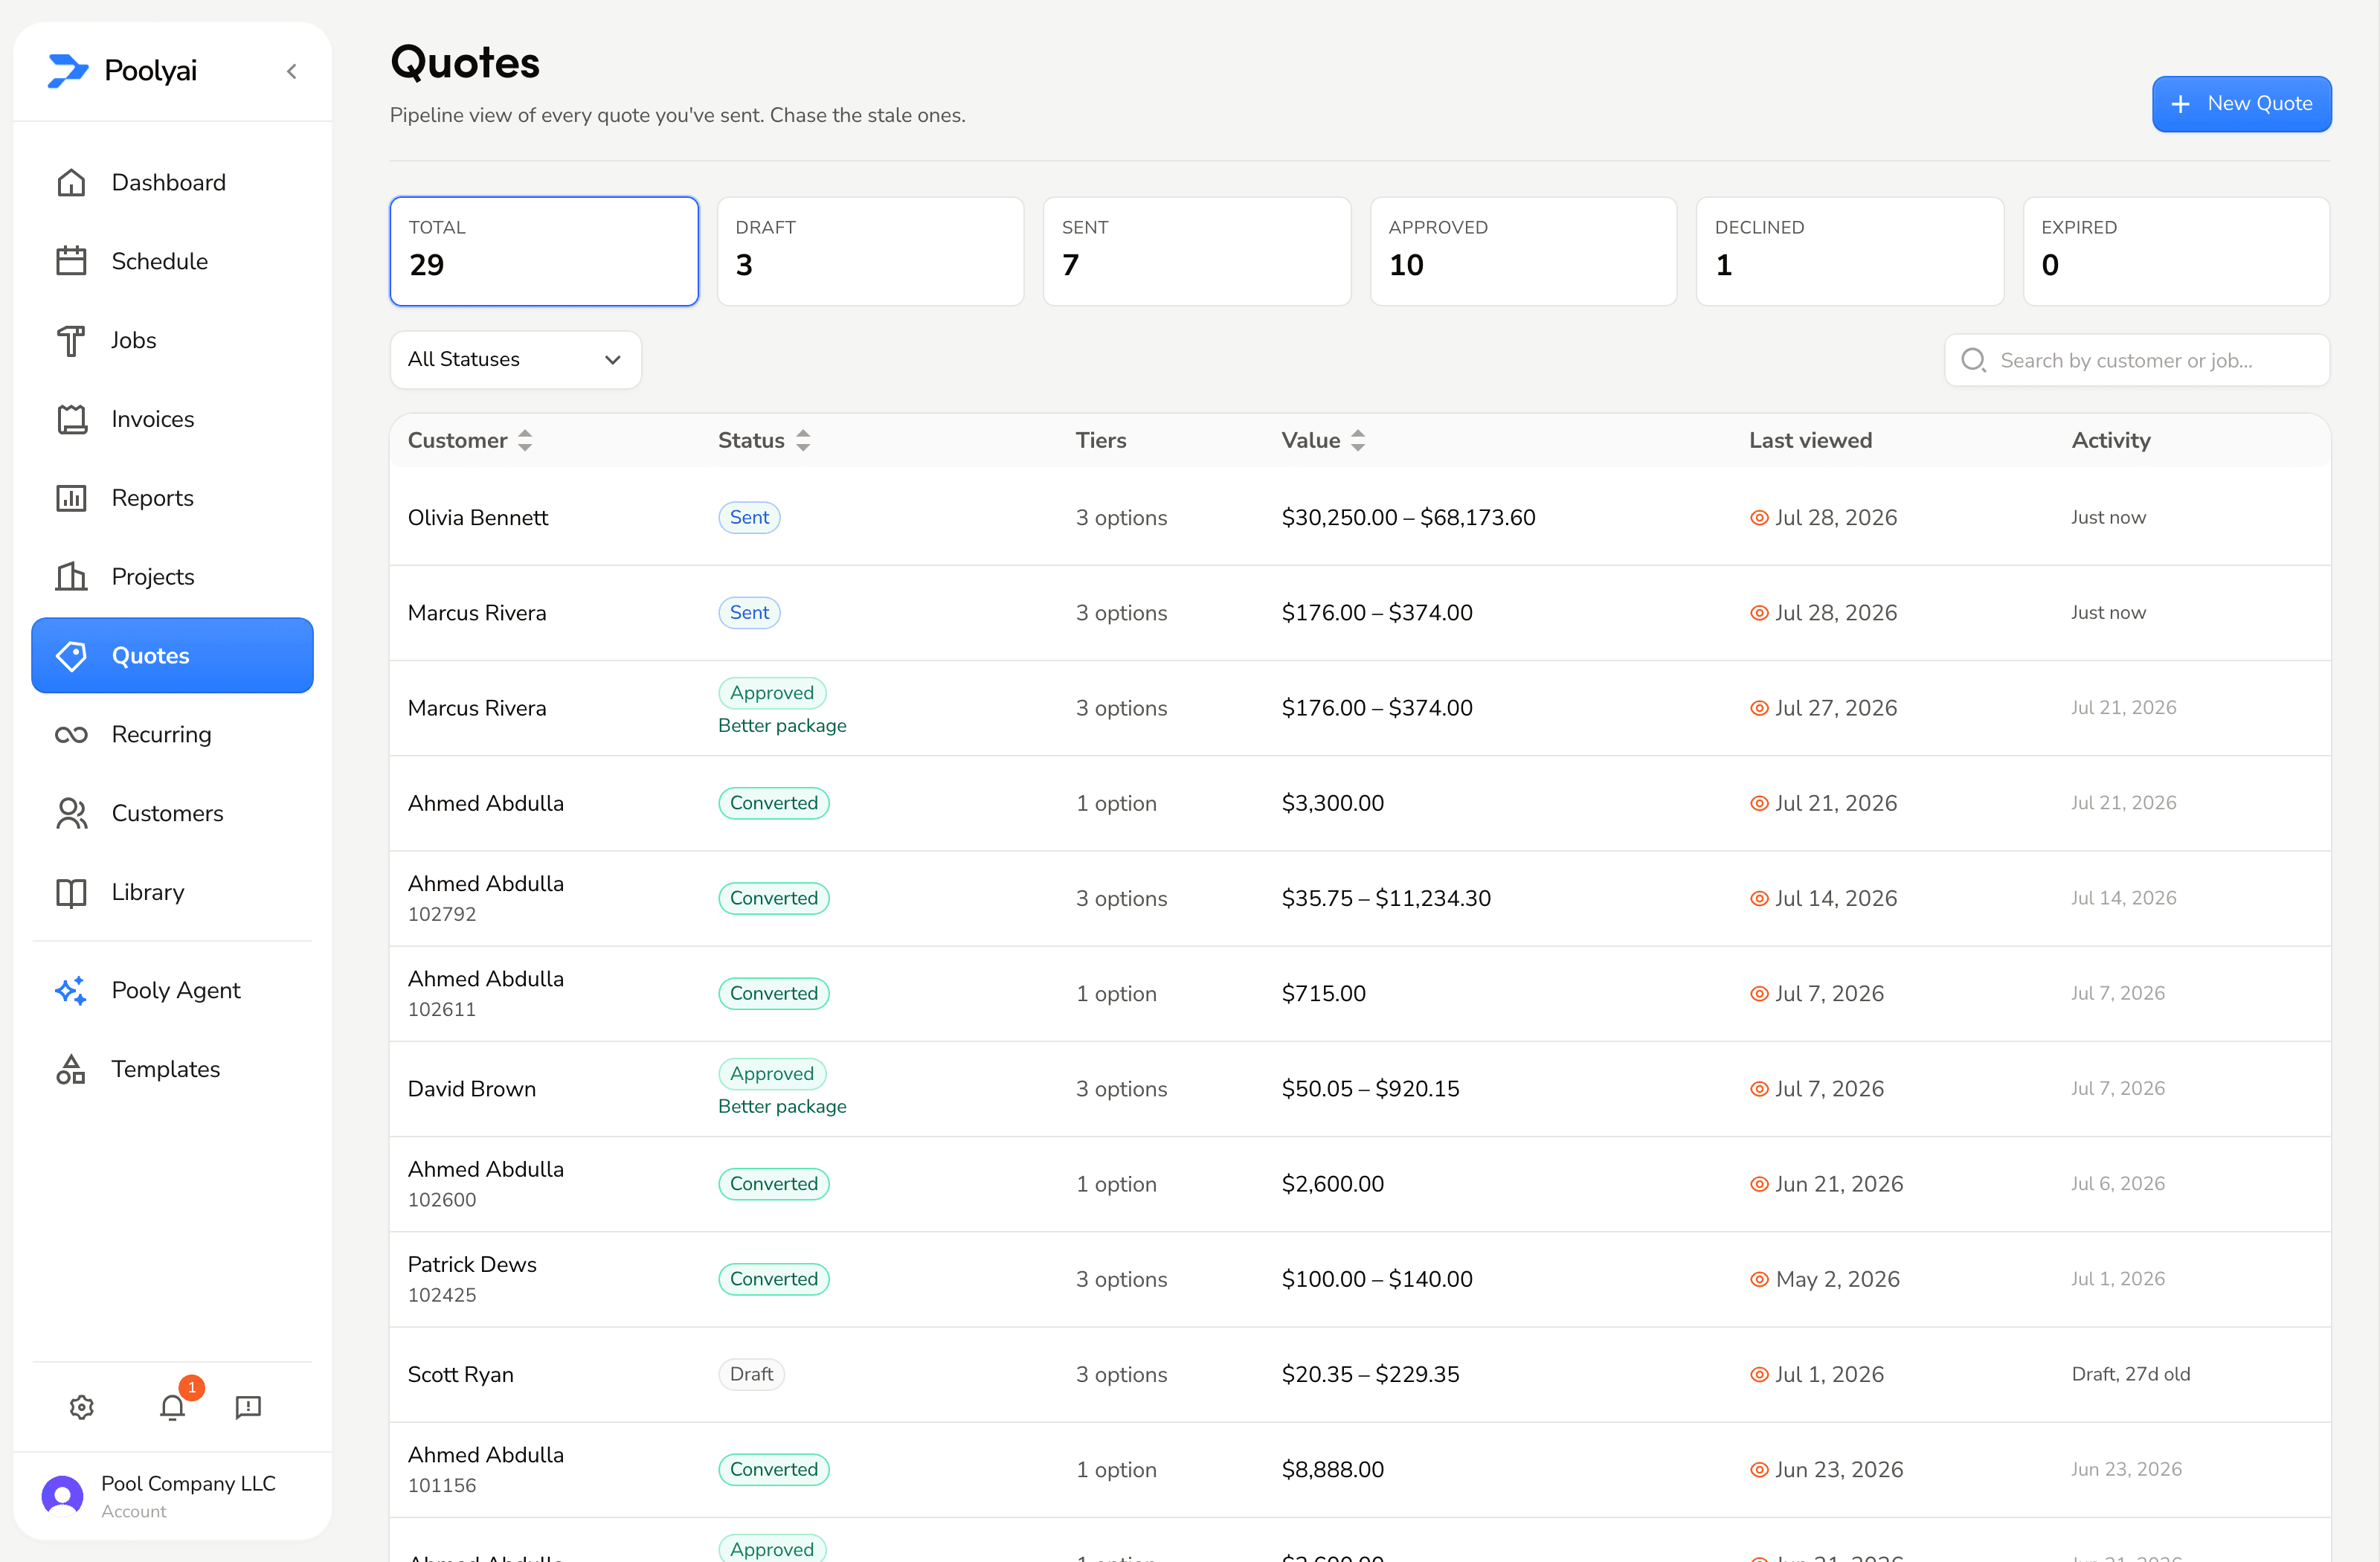
Task: Click eye icon in Scott Ryan row
Action: tap(1759, 1375)
